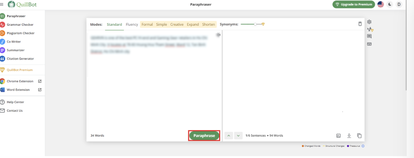
Task: Select the Shorten mode tab
Action: tap(209, 25)
